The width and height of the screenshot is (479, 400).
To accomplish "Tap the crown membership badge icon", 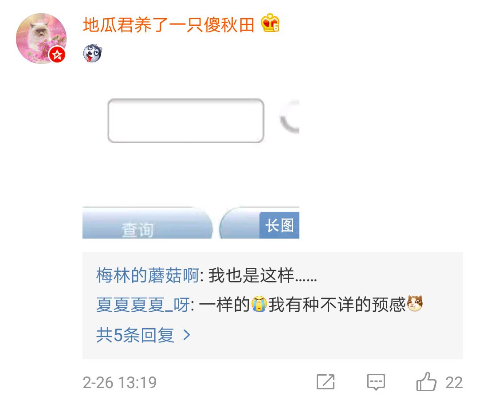I will (270, 23).
